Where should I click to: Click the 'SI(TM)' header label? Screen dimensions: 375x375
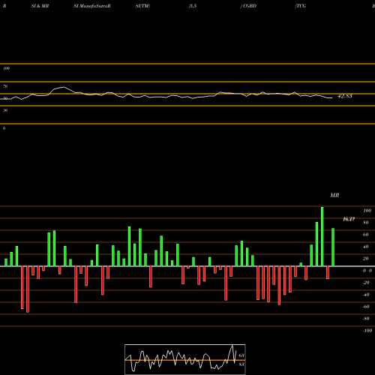click(x=142, y=6)
